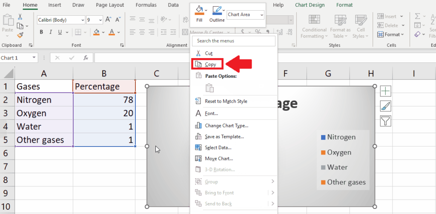
Task: Click the Fill paint bucket icon
Action: [x=199, y=10]
